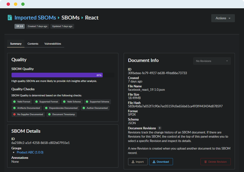
Task: Click the green check icon on Document Timestamp
Action: (49, 114)
